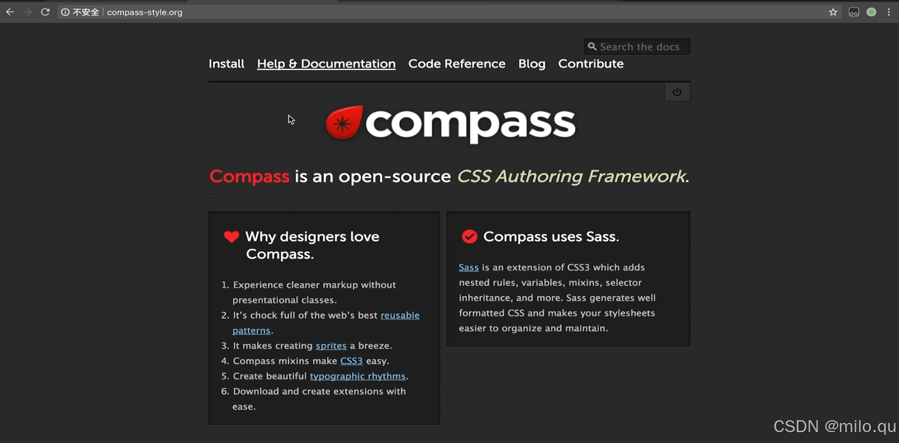Go back using browser back arrow

click(x=10, y=12)
